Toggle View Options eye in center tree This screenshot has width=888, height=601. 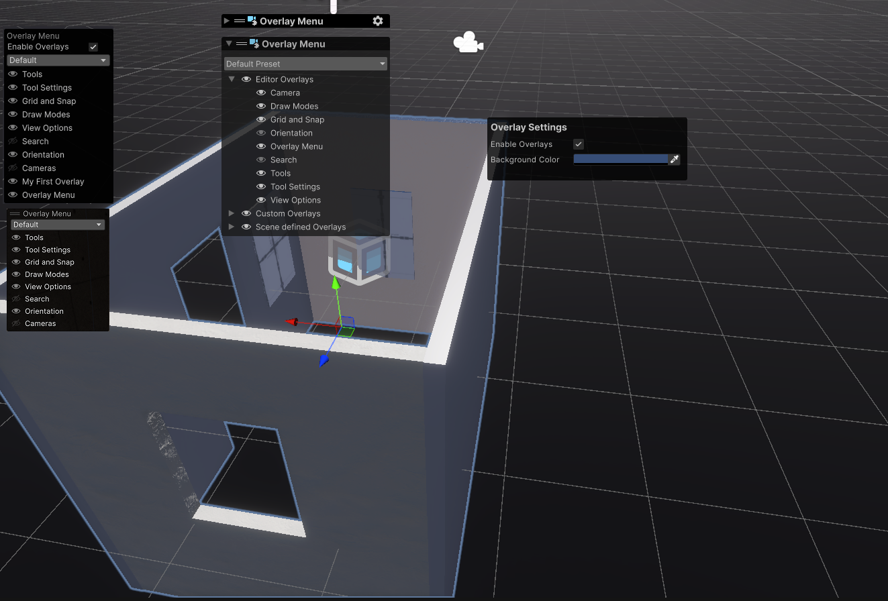(261, 201)
